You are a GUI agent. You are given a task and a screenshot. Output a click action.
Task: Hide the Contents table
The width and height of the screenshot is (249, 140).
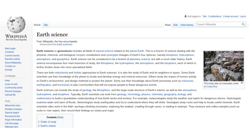(x=60, y=117)
